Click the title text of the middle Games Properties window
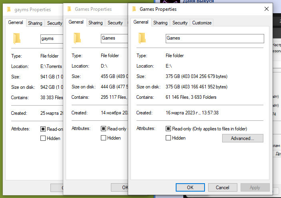281x198 pixels. click(x=93, y=9)
